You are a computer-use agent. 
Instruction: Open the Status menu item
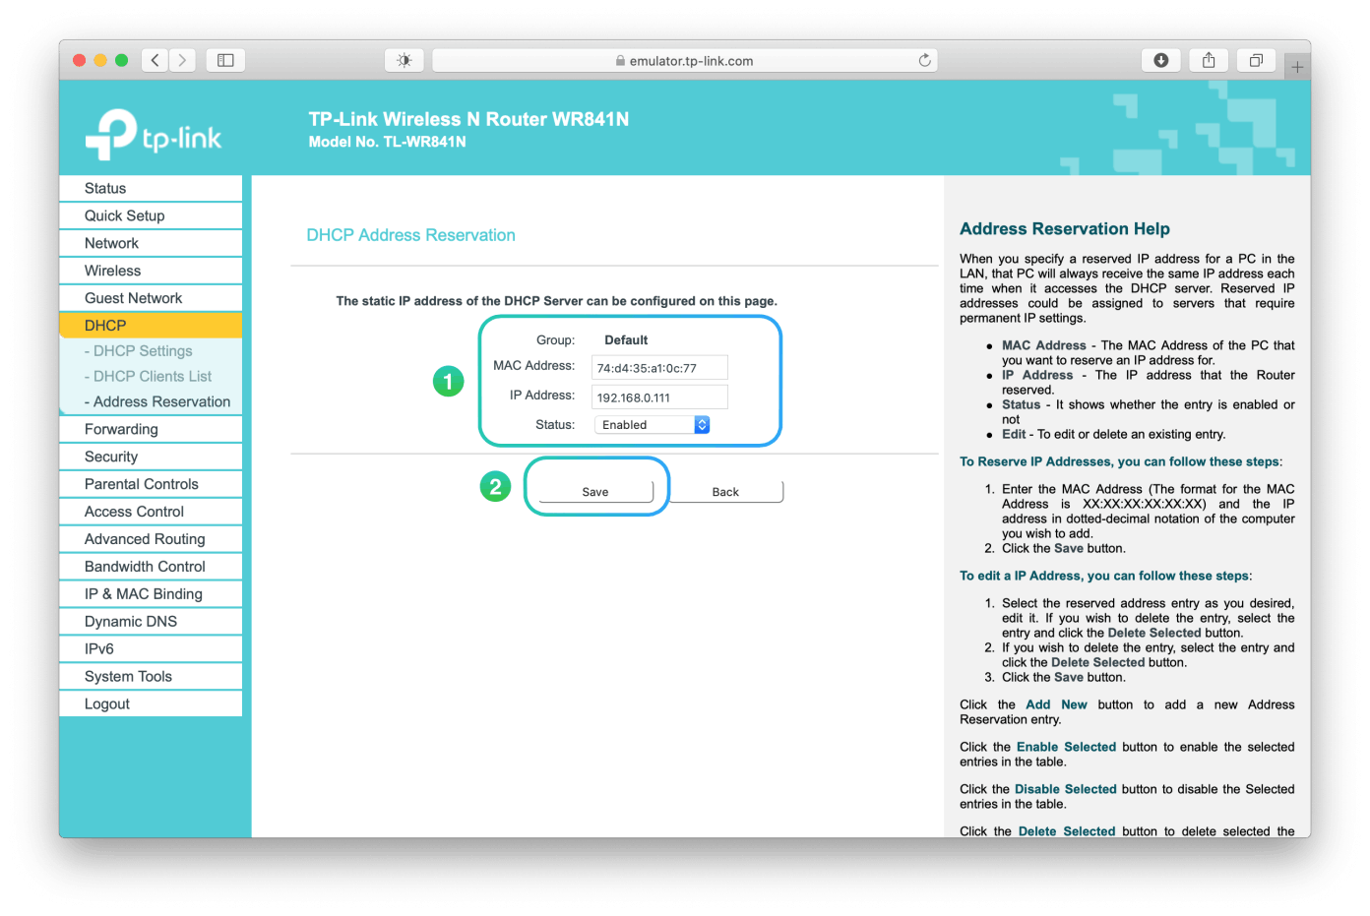pyautogui.click(x=151, y=188)
